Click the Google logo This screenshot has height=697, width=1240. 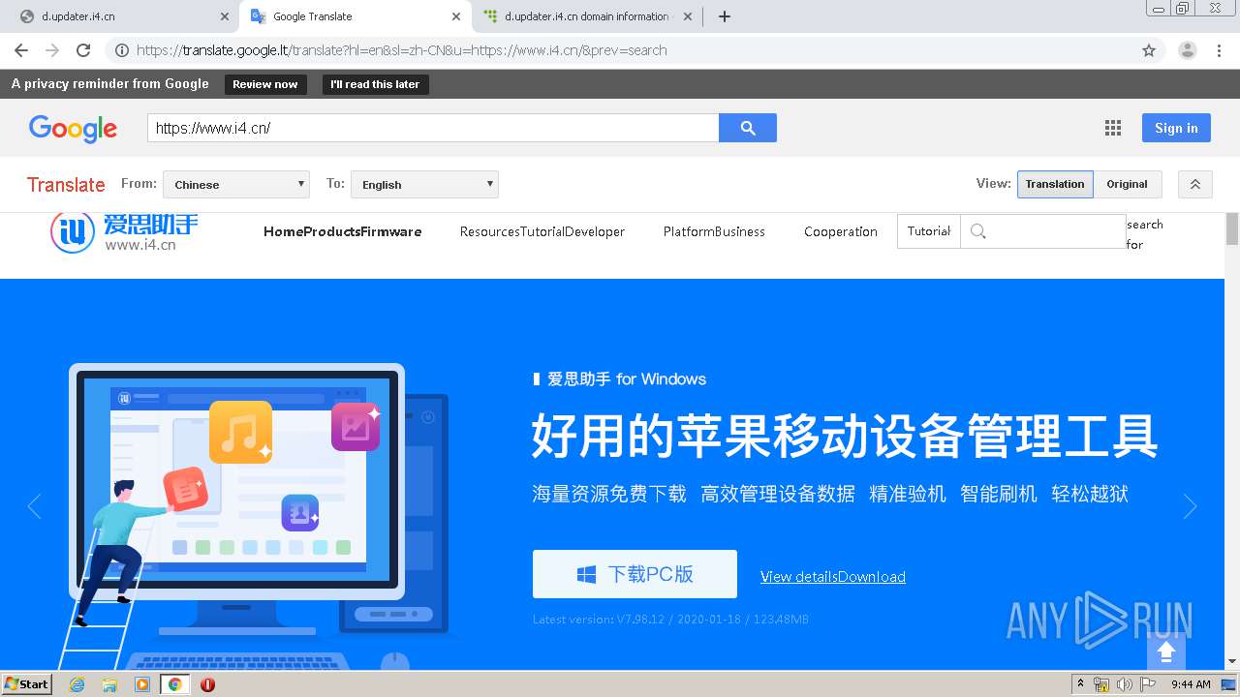[x=73, y=129]
